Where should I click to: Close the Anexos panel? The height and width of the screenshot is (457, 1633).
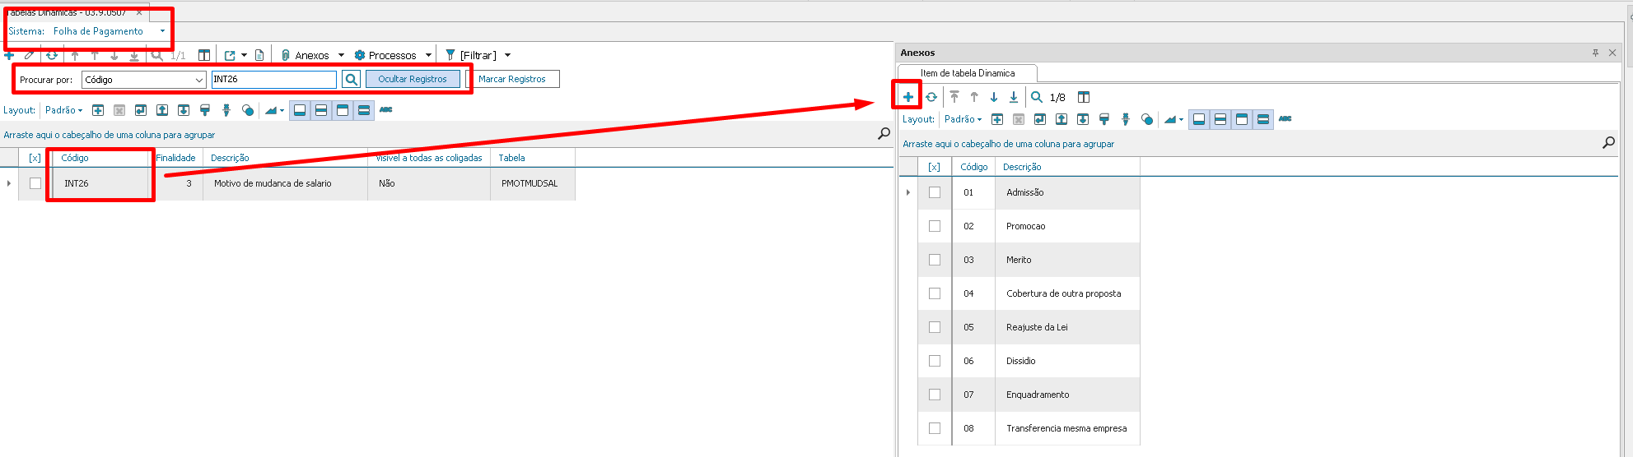(1612, 53)
